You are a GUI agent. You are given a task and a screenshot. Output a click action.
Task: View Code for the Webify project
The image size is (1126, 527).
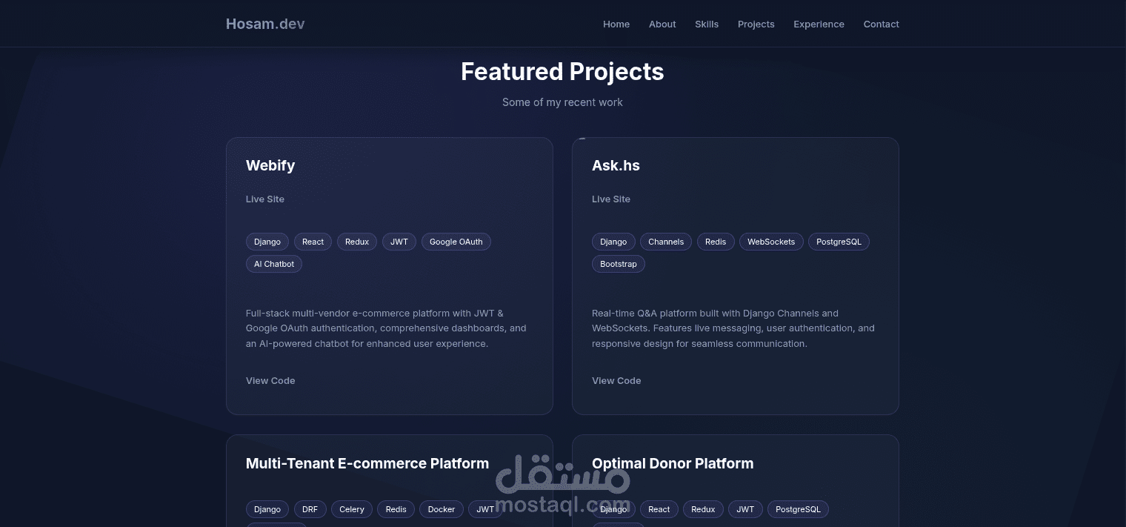pyautogui.click(x=270, y=380)
